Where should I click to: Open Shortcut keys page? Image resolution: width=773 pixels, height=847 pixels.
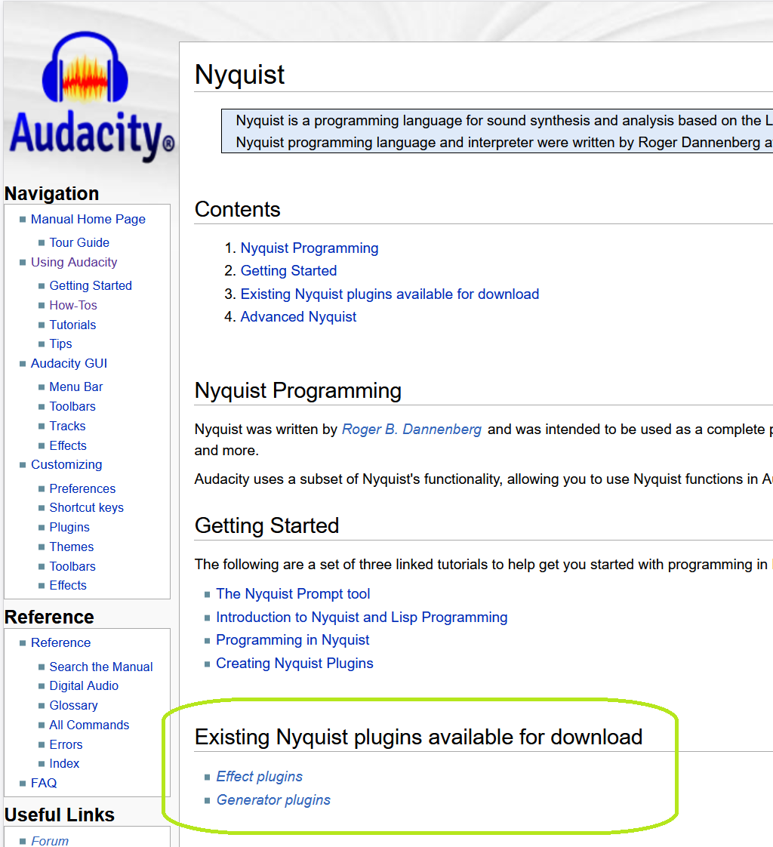tap(86, 507)
